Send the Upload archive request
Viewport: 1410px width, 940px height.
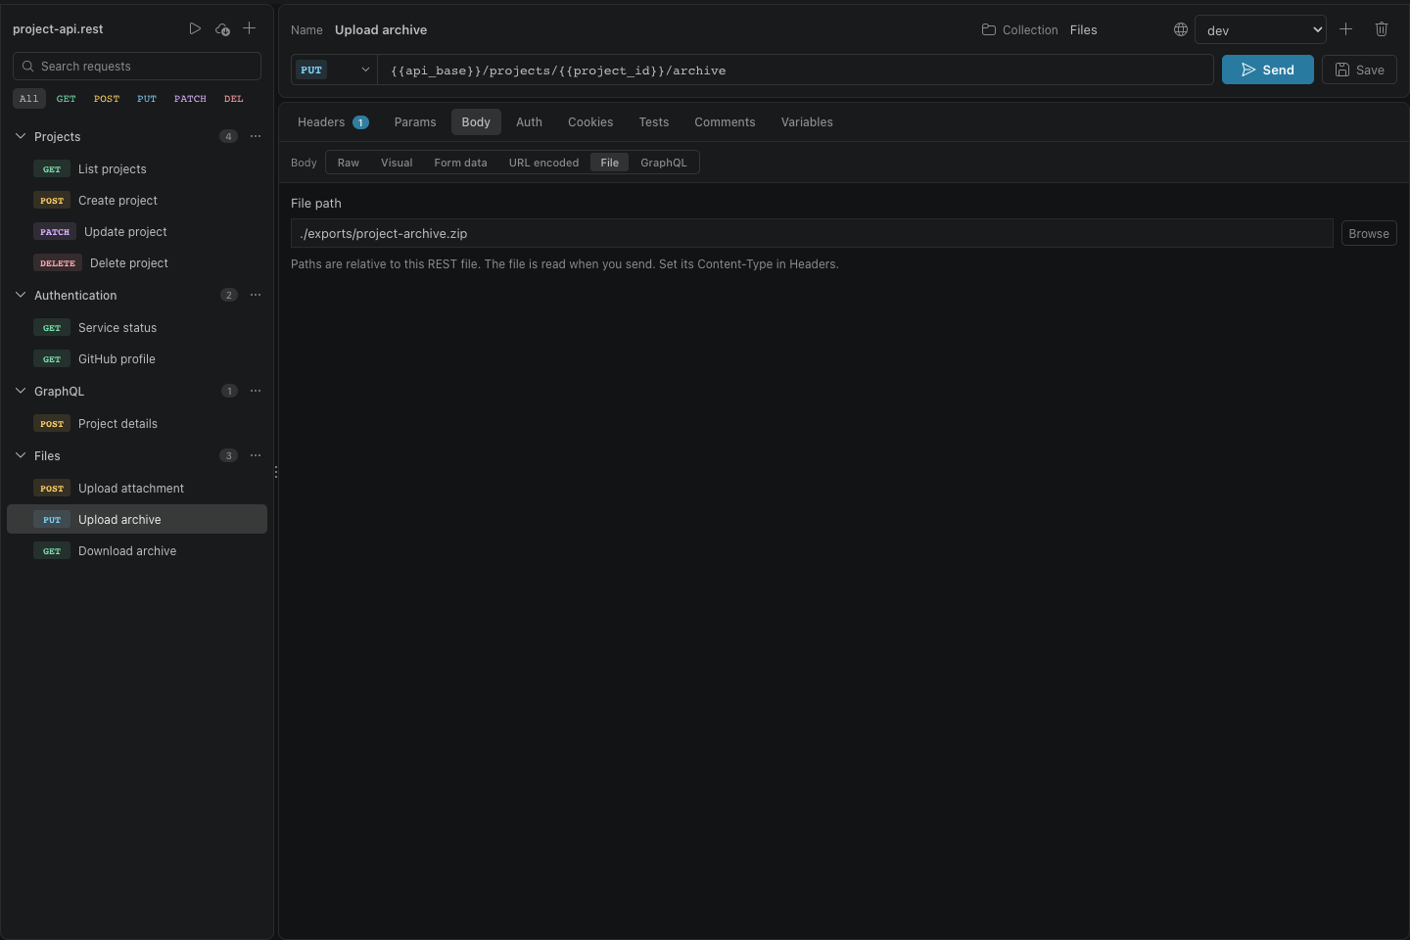[1268, 70]
